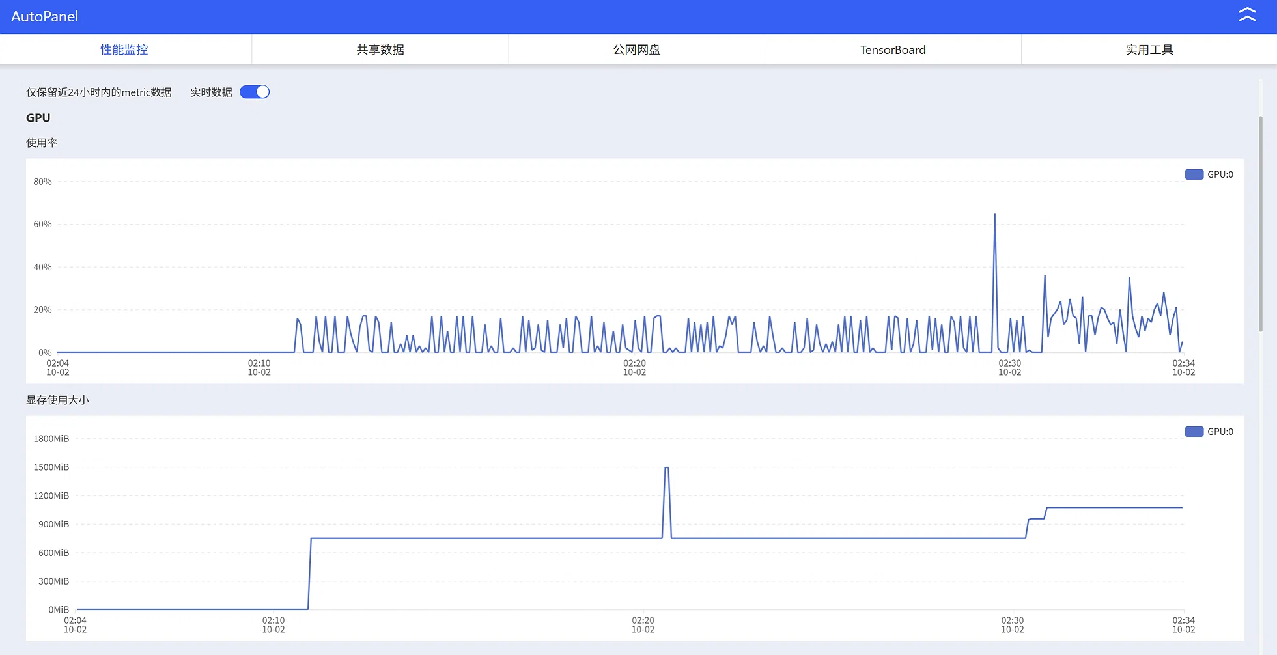This screenshot has width=1277, height=655.
Task: Click the 显存使用大小 chart title
Action: (57, 400)
